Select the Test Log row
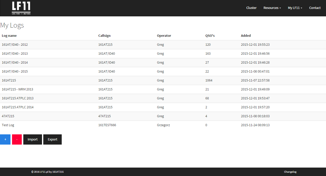The height and width of the screenshot is (176, 326). 8,125
